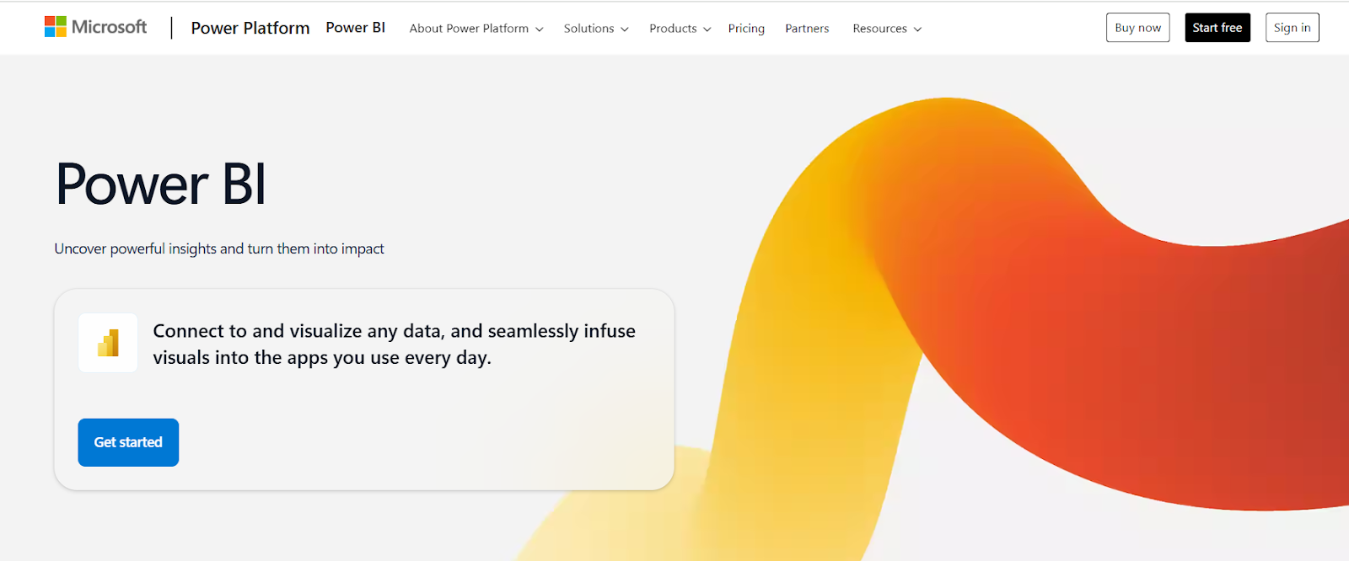Click the Start free button
Image resolution: width=1349 pixels, height=561 pixels.
point(1217,28)
